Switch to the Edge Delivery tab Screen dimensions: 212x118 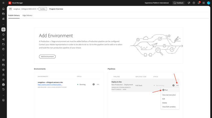[27, 16]
